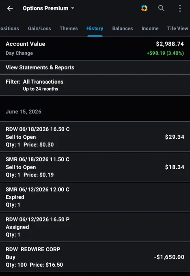
Task: Tap the back arrow icon
Action: [x=10, y=8]
